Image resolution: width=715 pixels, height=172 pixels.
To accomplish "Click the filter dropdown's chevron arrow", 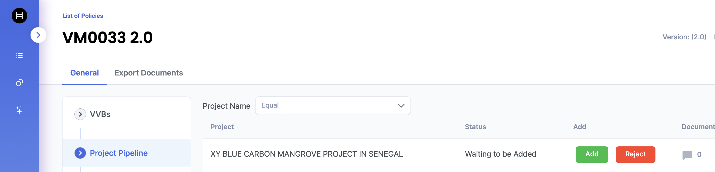I will tap(401, 106).
